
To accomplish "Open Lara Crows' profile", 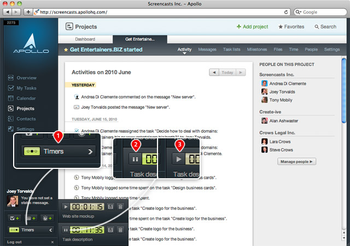I will pos(280,142).
